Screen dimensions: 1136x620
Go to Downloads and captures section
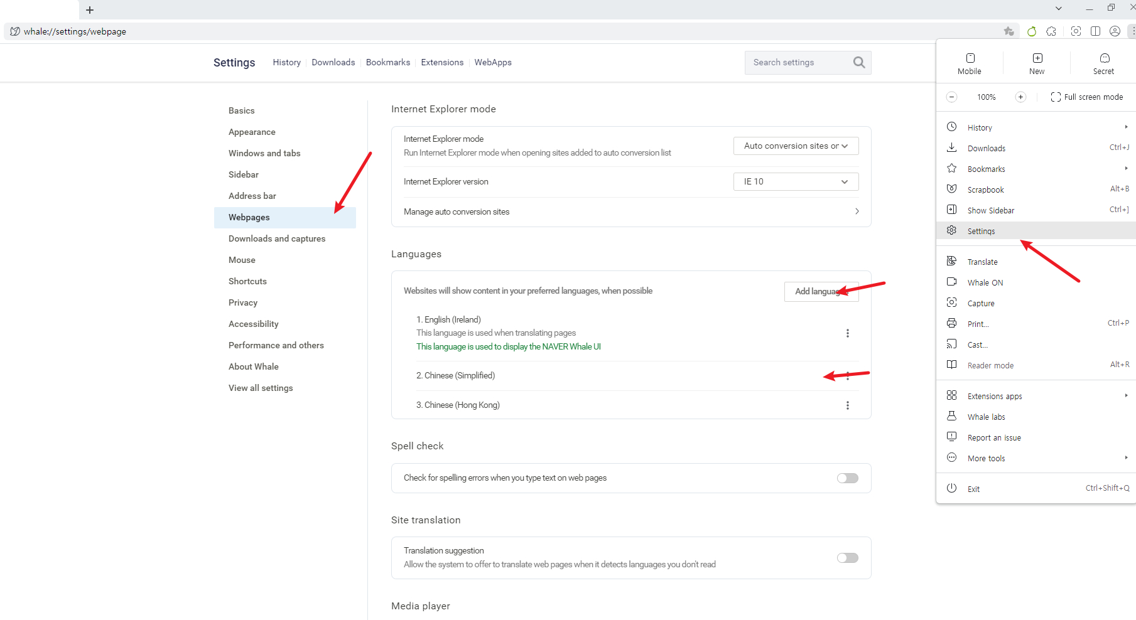pos(277,238)
